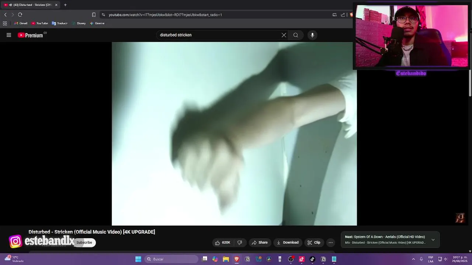This screenshot has height=265, width=472.
Task: Open the Traducir bookmark
Action: [59, 23]
